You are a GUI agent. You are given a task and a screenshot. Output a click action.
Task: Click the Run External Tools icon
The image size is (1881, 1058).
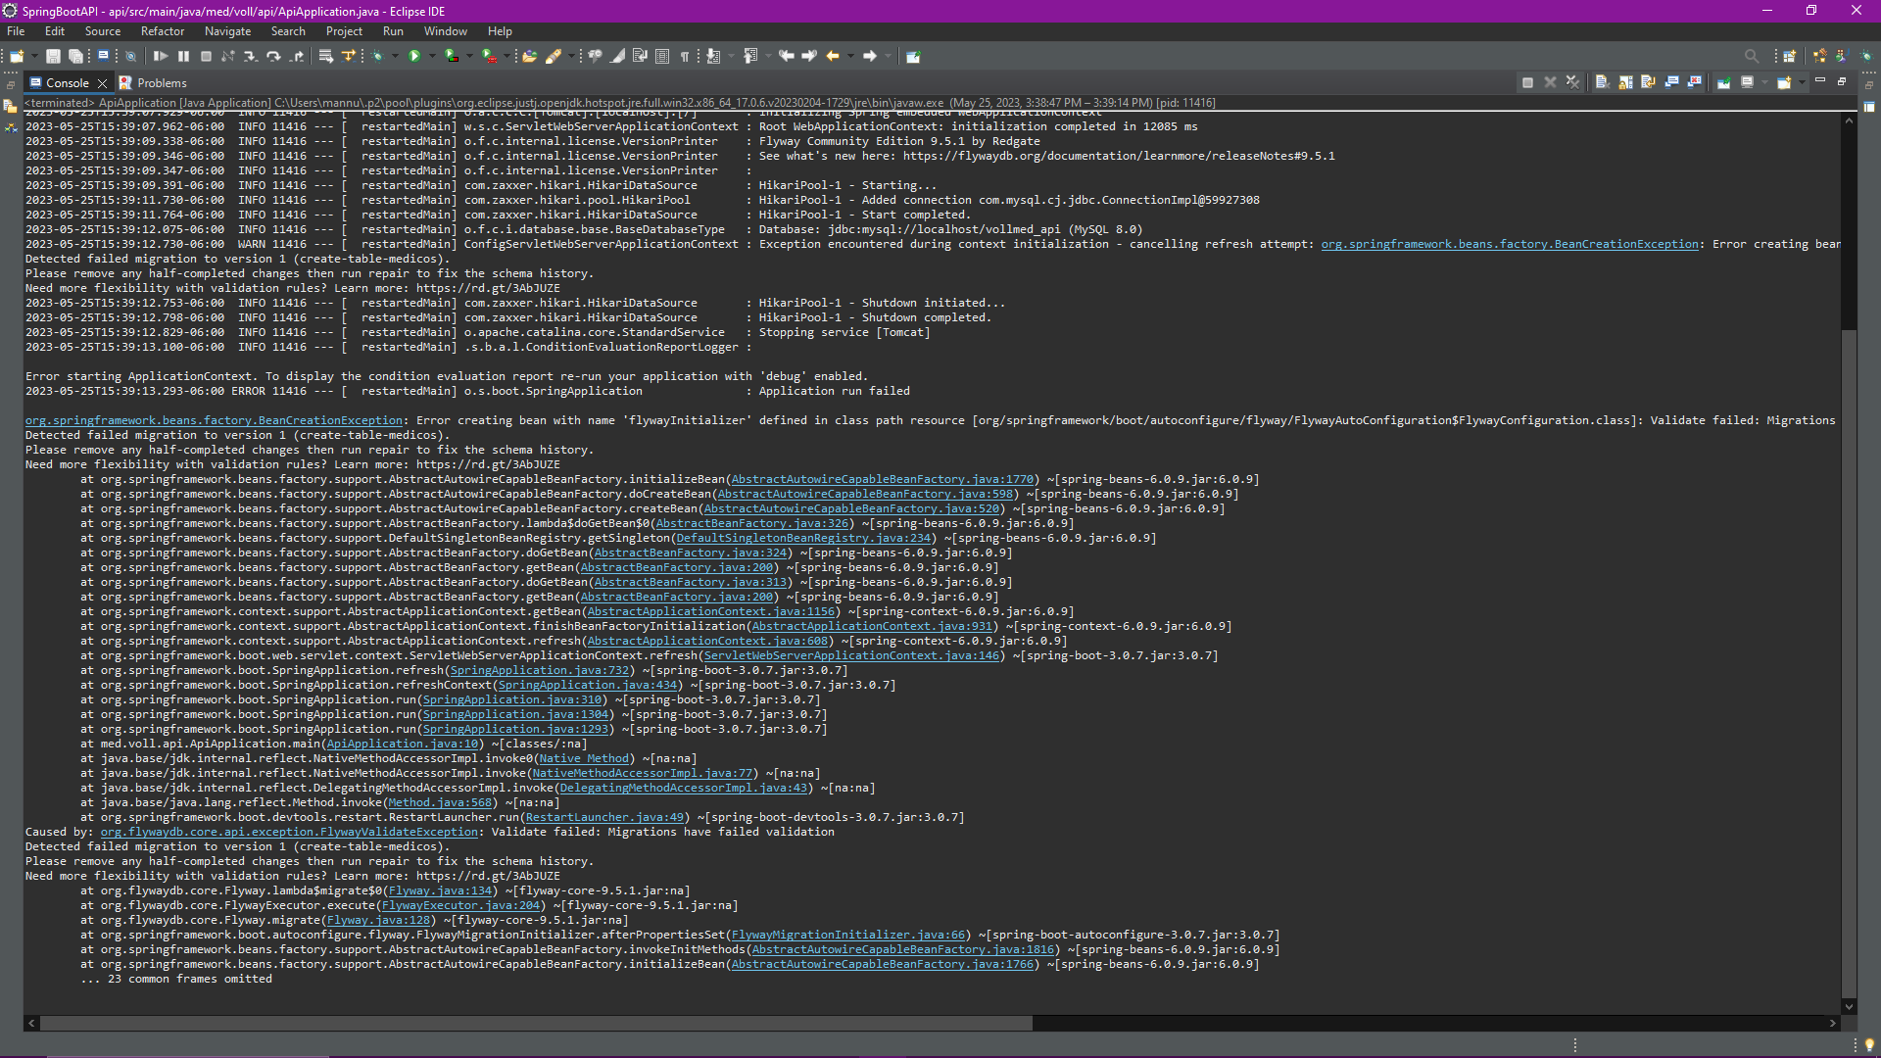click(489, 56)
